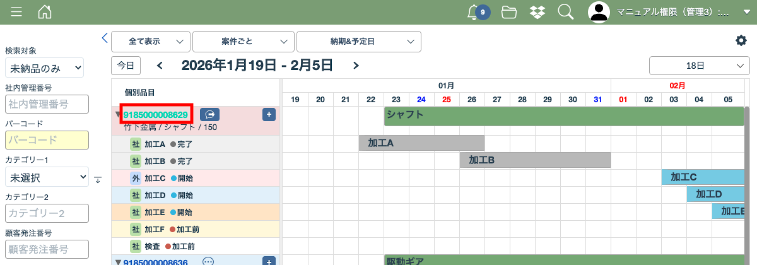Click the export arrow icon beside 9185000008629
Viewport: 757px width, 265px height.
tap(209, 114)
